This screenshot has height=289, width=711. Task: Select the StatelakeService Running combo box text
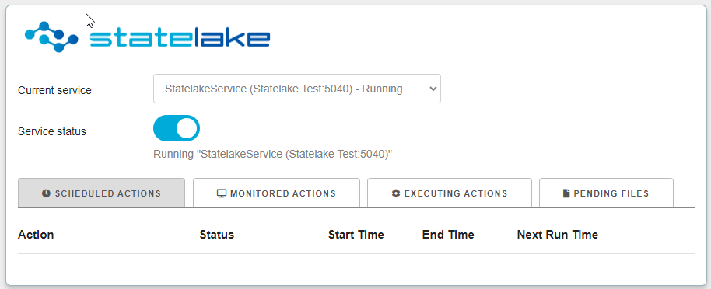tap(283, 89)
